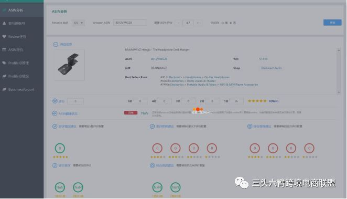Click the first green NaN circle in bottom middle group
The height and width of the screenshot is (199, 347).
coord(157,187)
